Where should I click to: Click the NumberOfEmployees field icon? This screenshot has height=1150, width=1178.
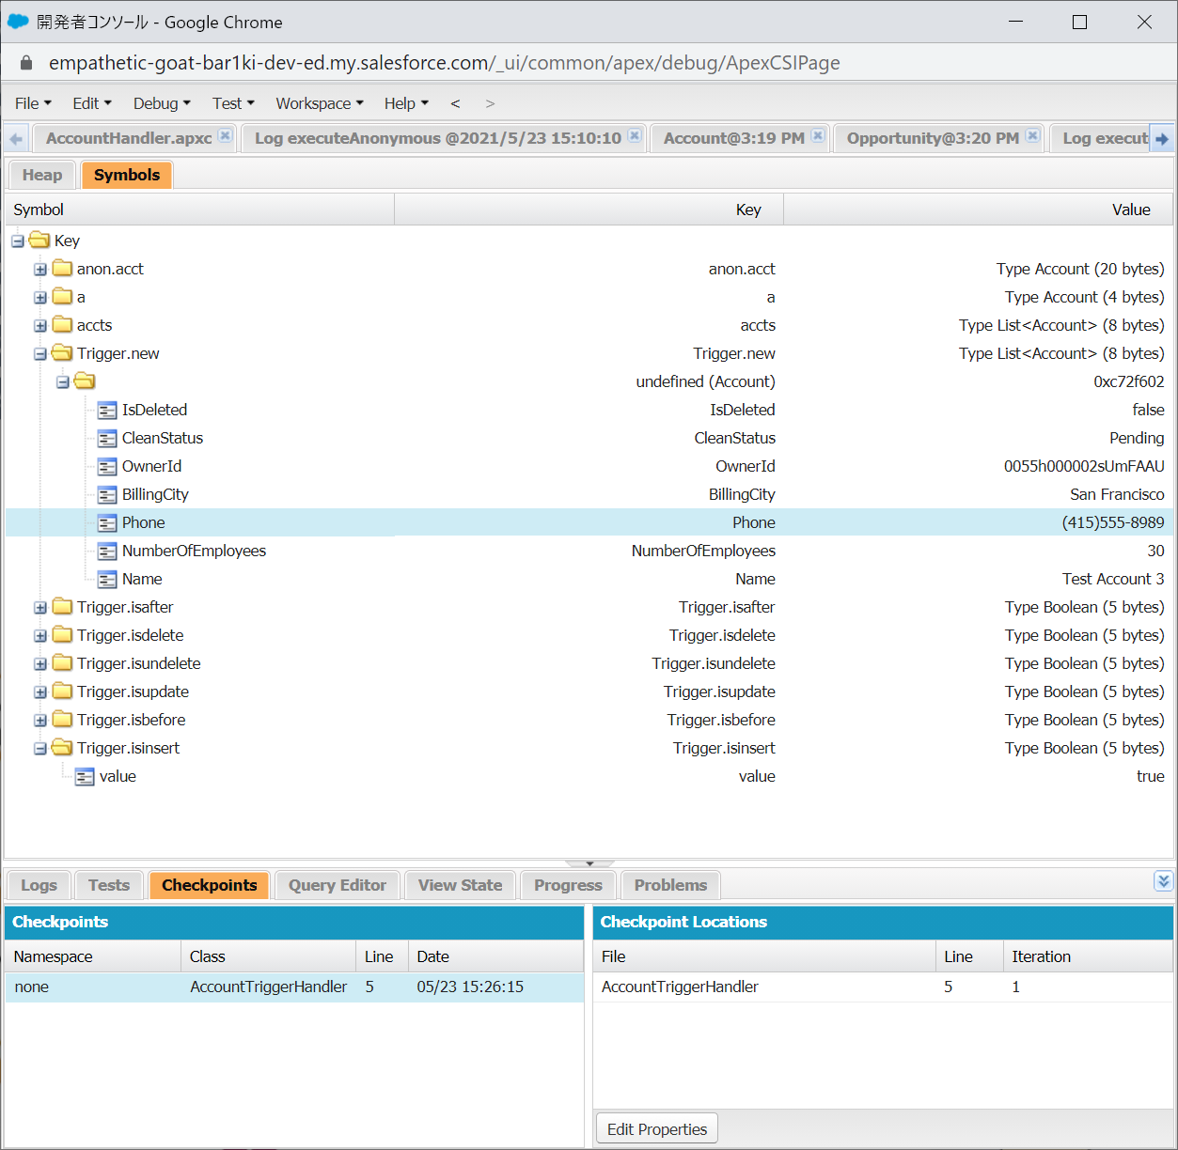click(x=107, y=552)
